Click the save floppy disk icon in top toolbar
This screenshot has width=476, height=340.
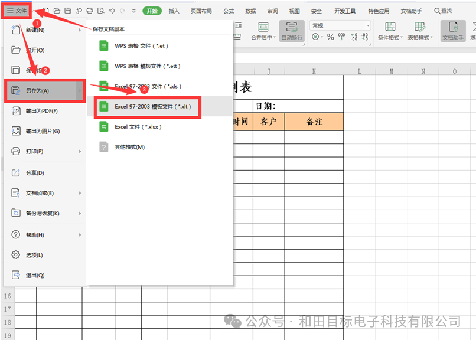tap(68, 11)
